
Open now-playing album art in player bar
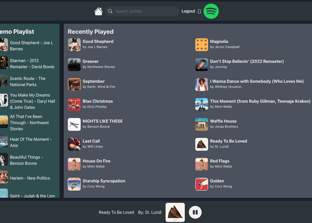click(x=175, y=212)
